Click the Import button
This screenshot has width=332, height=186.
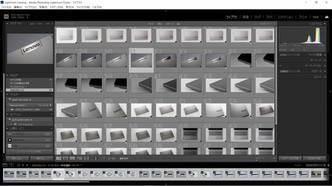click(x=18, y=158)
